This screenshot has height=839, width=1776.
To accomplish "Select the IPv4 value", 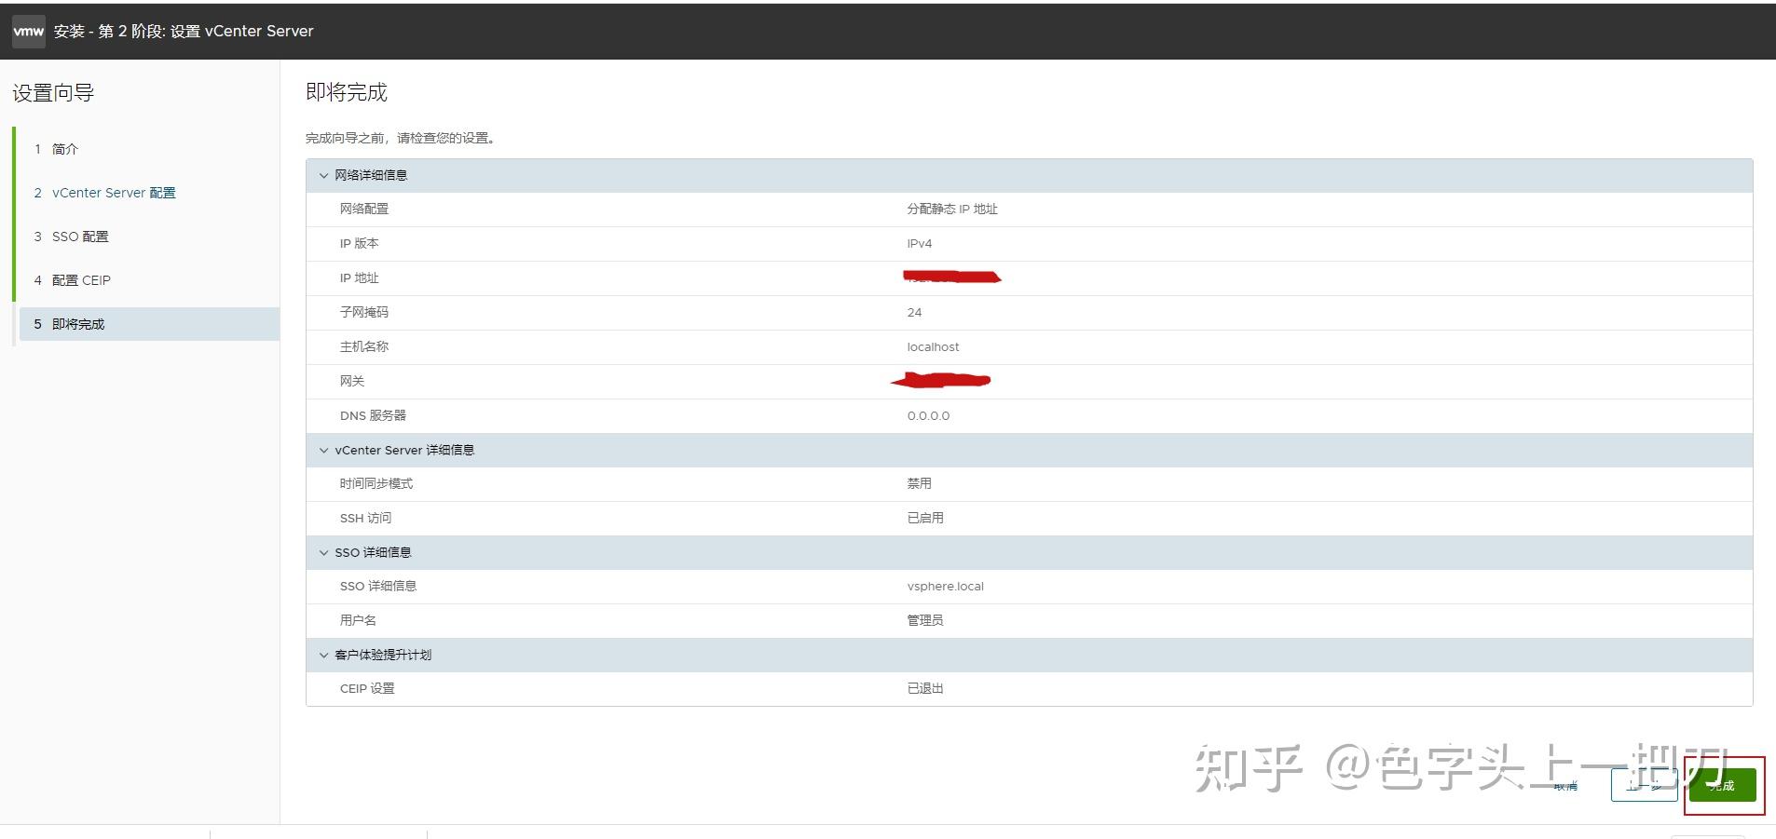I will point(920,244).
